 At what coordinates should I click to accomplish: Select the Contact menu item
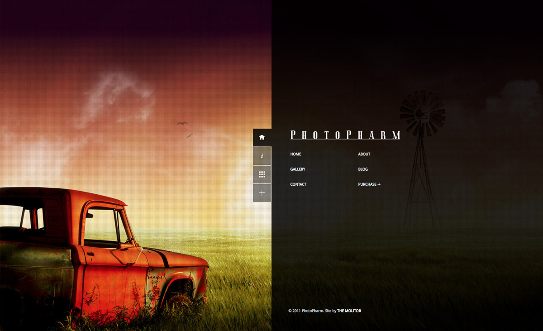(298, 185)
